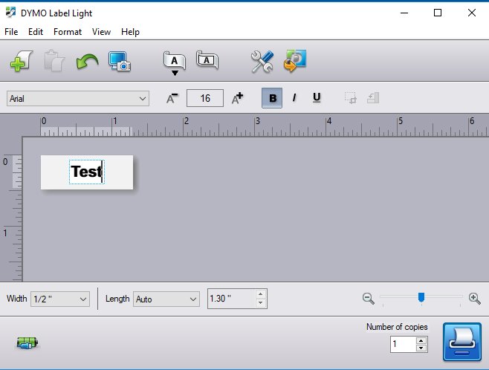Viewport: 489px width, 370px height.
Task: Open the Arial font dropdown
Action: [78, 99]
